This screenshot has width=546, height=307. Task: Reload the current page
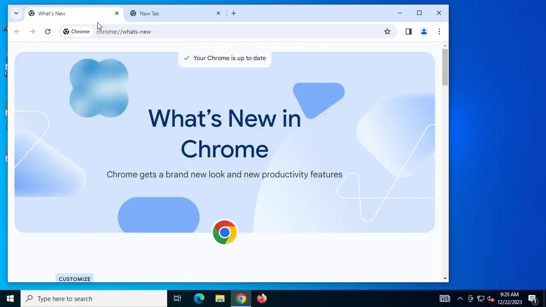tap(48, 32)
